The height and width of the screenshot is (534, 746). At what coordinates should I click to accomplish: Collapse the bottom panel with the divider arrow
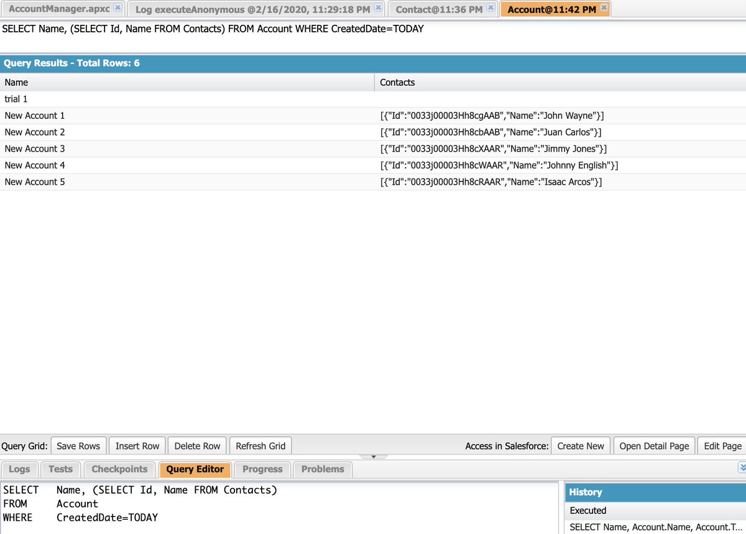click(x=374, y=457)
